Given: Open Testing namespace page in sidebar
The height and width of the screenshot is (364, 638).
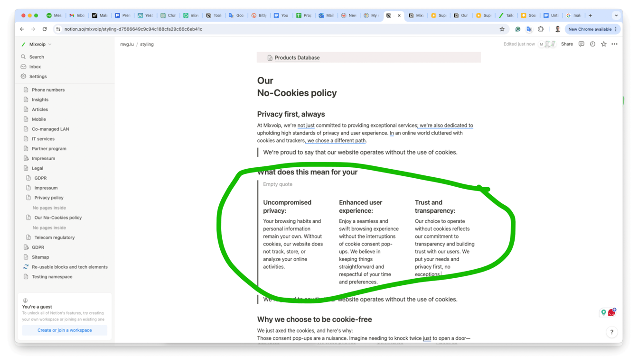Looking at the screenshot, I should point(52,277).
